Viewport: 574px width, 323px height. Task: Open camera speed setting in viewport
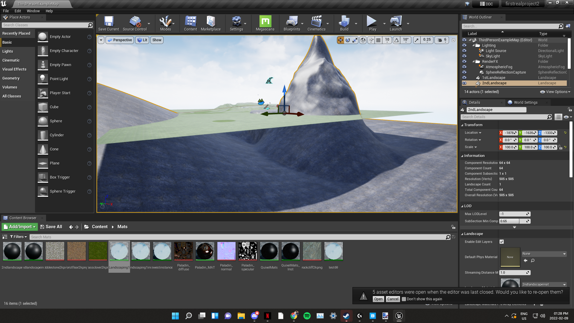[x=442, y=40]
